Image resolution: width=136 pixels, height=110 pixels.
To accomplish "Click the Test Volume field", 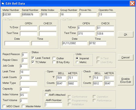I will (x=24, y=101).
